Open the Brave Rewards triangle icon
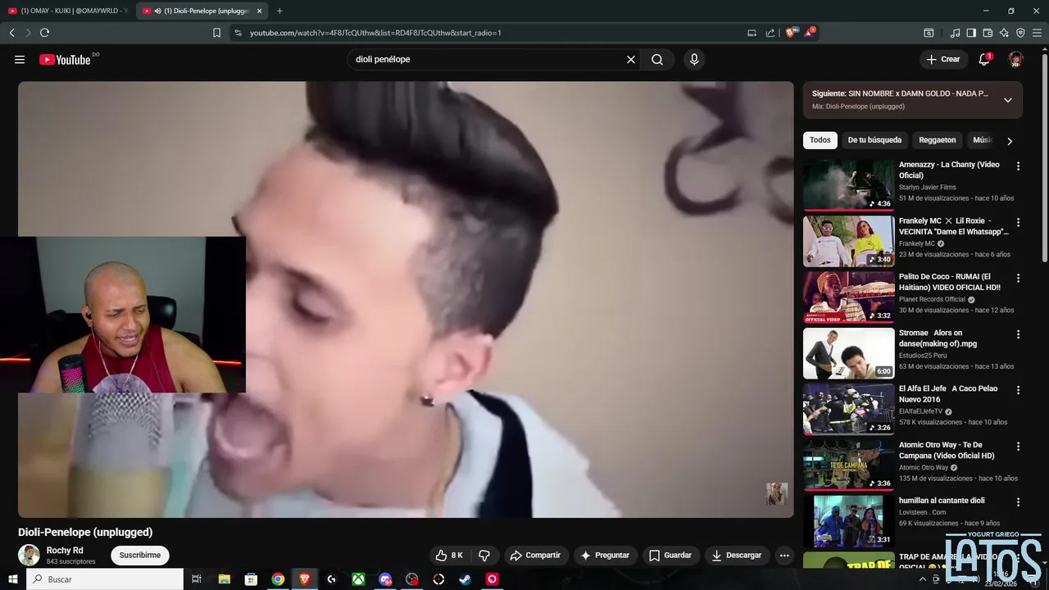Viewport: 1049px width, 590px height. [x=810, y=33]
